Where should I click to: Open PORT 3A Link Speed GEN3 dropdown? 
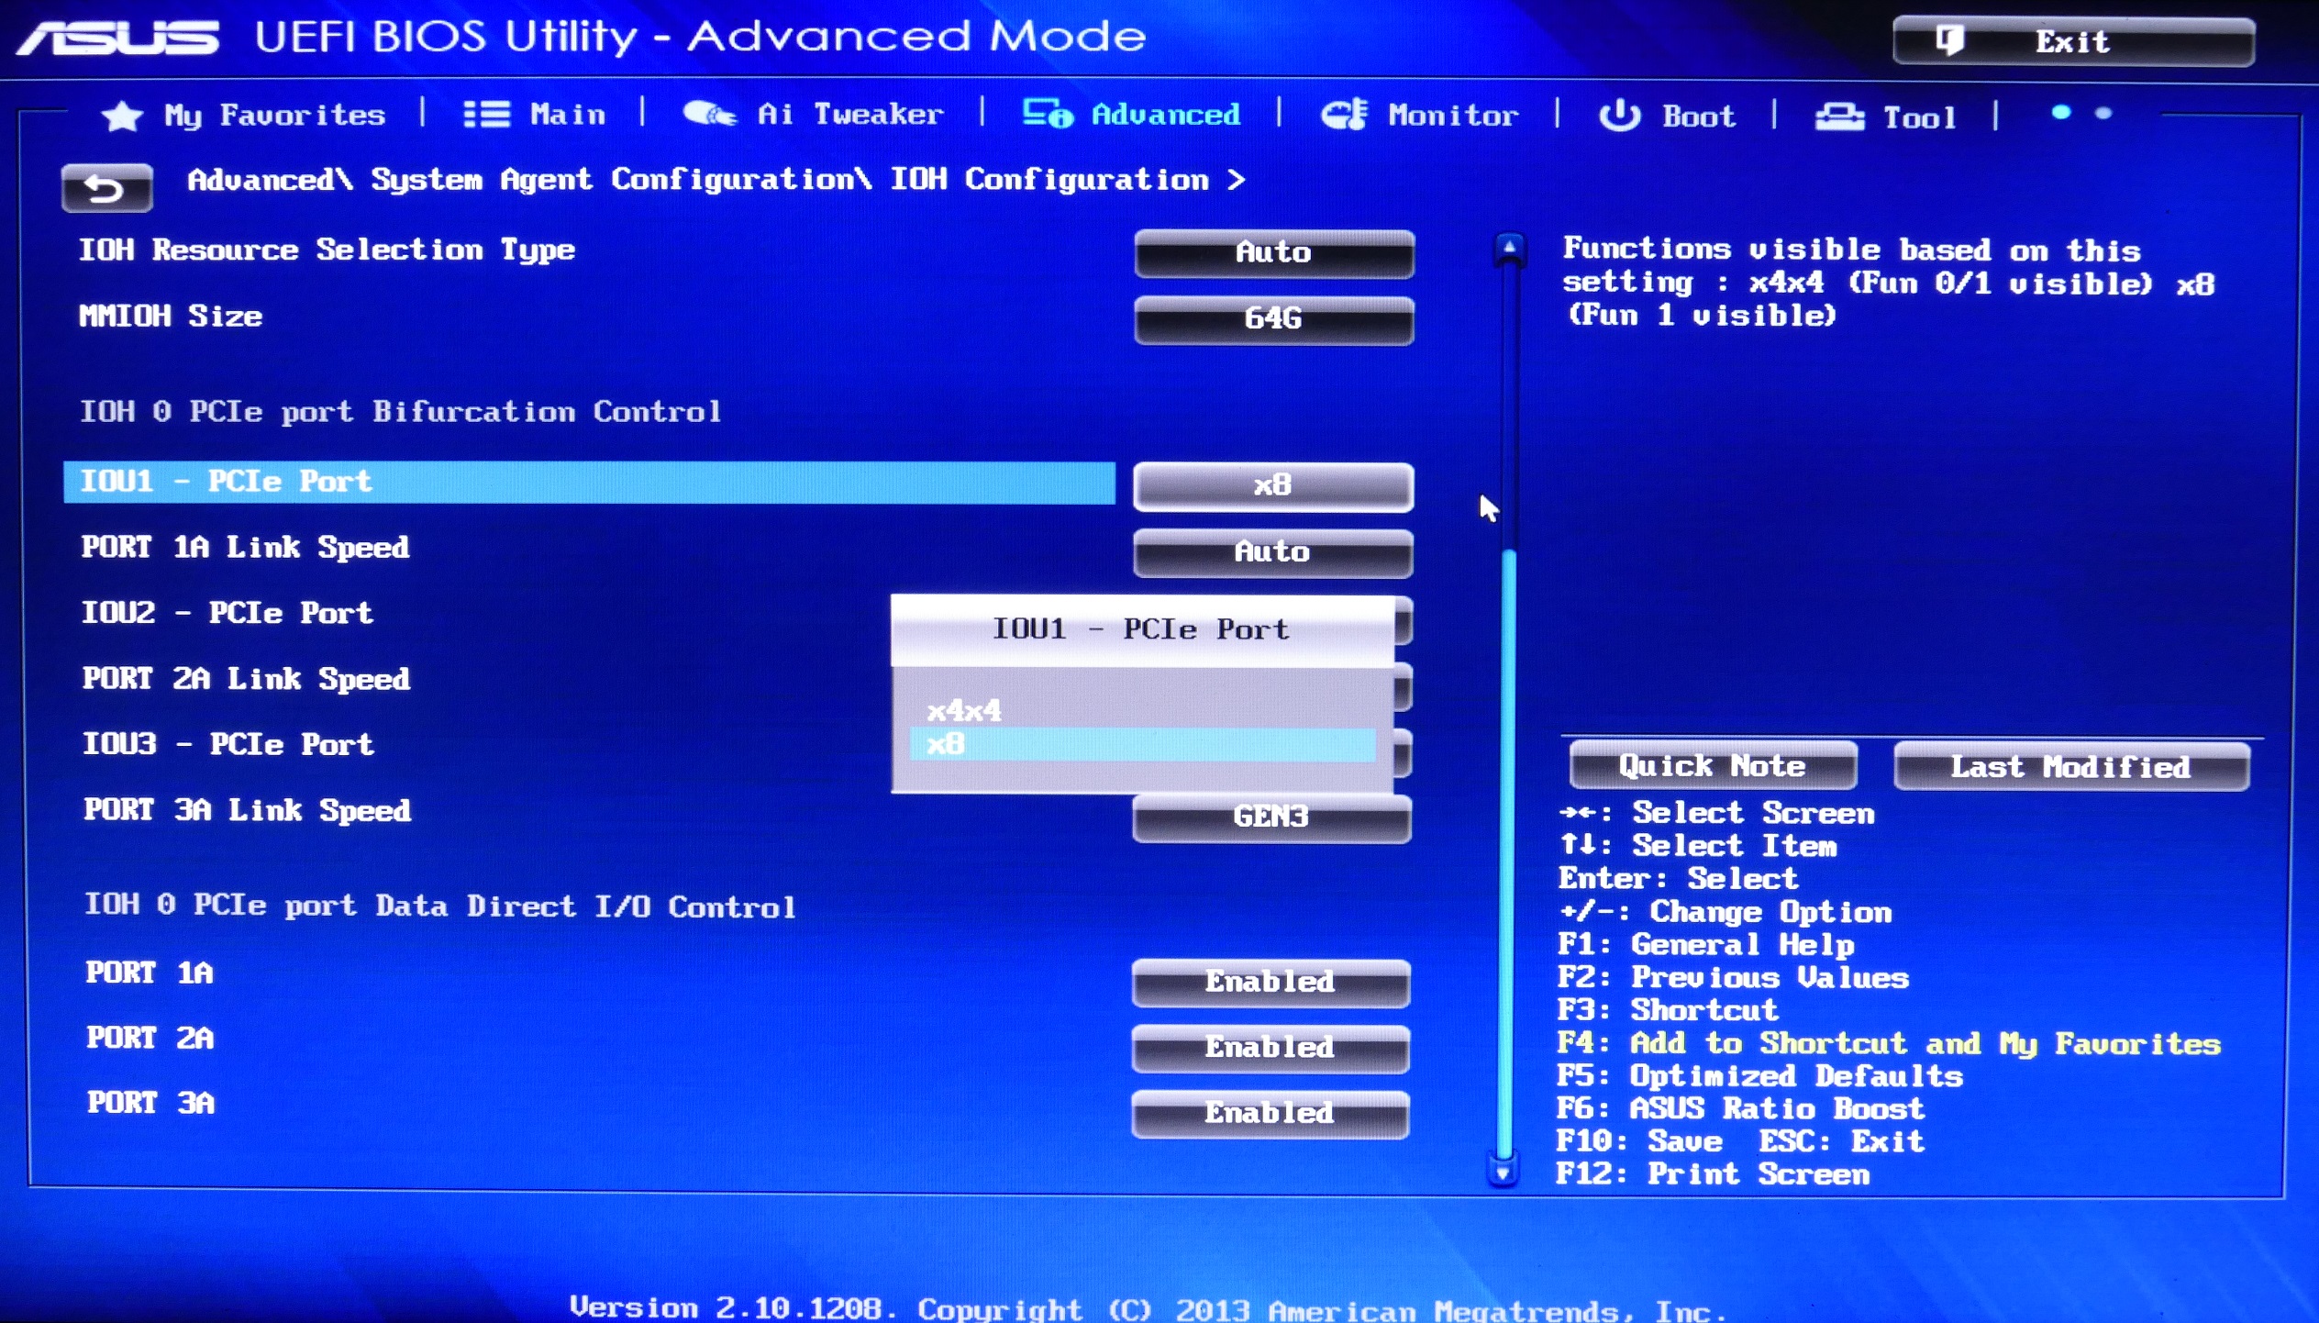tap(1271, 817)
